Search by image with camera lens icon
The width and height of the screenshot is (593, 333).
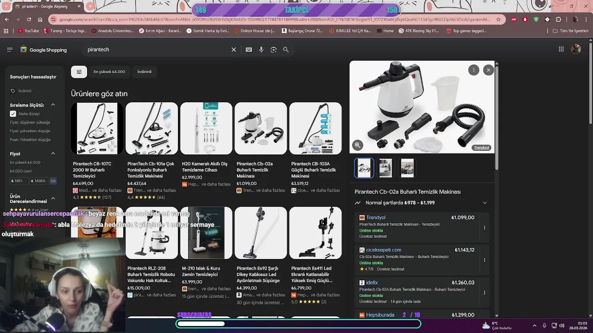coord(273,49)
